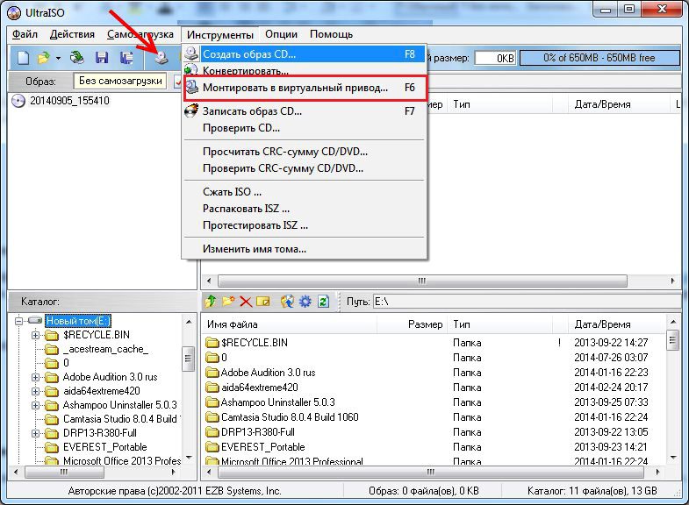Choose Просчитать CRC-сумму CD/DVD...

click(x=305, y=152)
